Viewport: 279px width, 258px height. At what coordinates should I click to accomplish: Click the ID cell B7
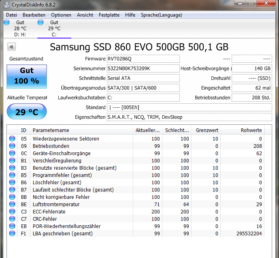pos(23,190)
